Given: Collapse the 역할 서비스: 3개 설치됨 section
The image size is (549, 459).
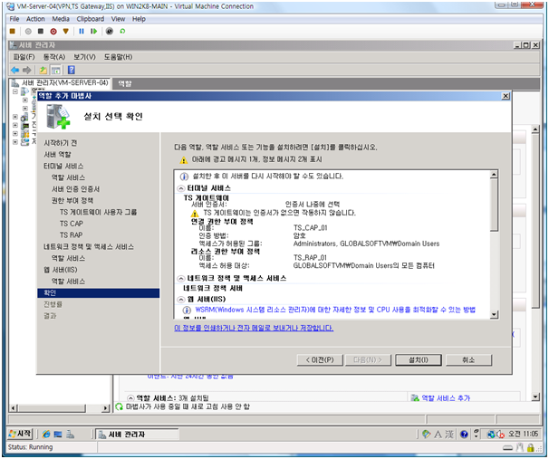Looking at the screenshot, I should pos(130,398).
